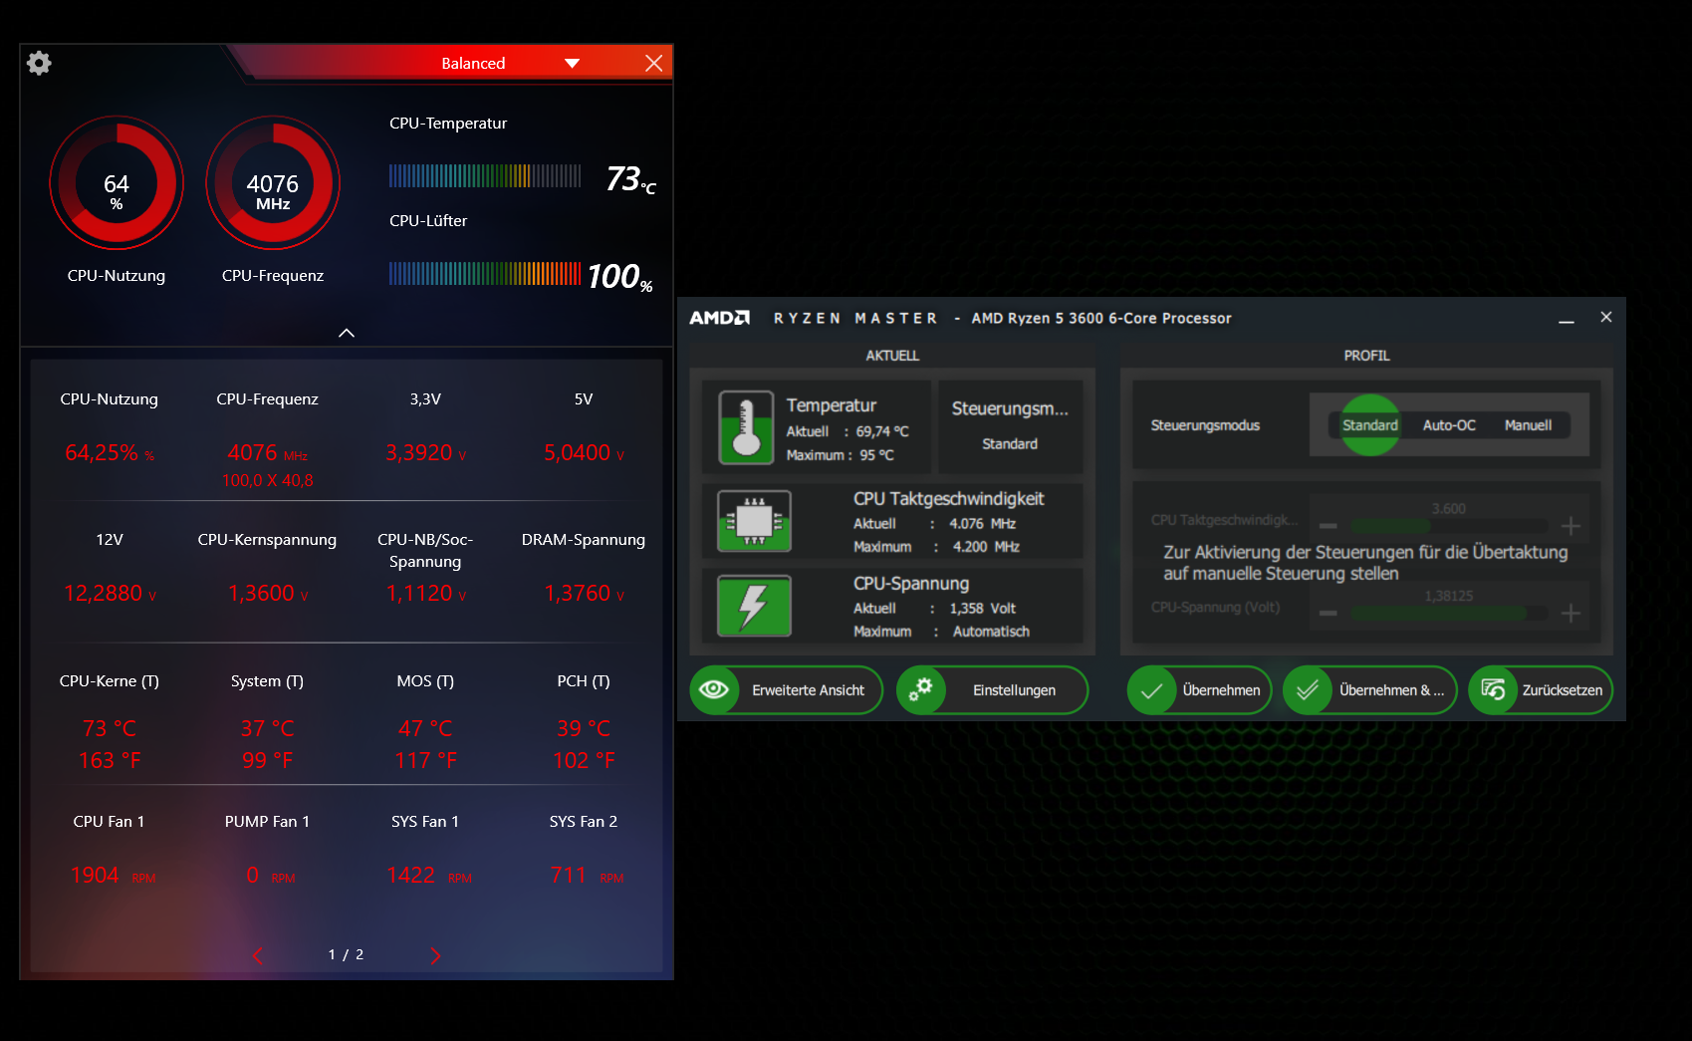The height and width of the screenshot is (1041, 1692).
Task: Click the AMD Ryzen 5 3600 title text
Action: 1101,318
